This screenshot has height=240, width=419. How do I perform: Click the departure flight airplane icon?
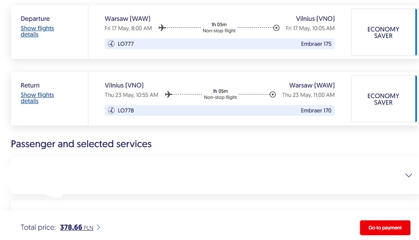click(162, 28)
